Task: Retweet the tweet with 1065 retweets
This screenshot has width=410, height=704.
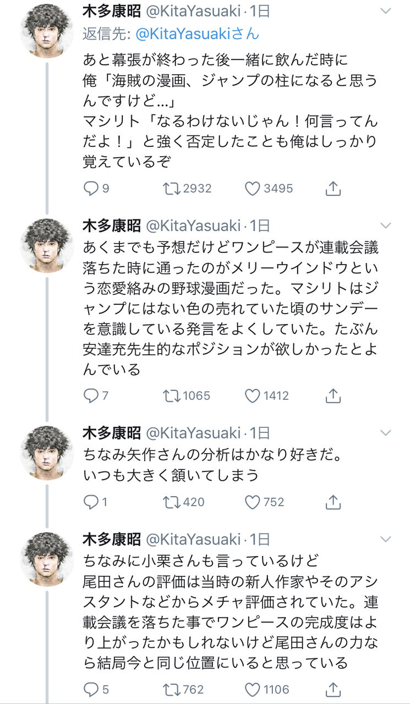Action: (172, 395)
